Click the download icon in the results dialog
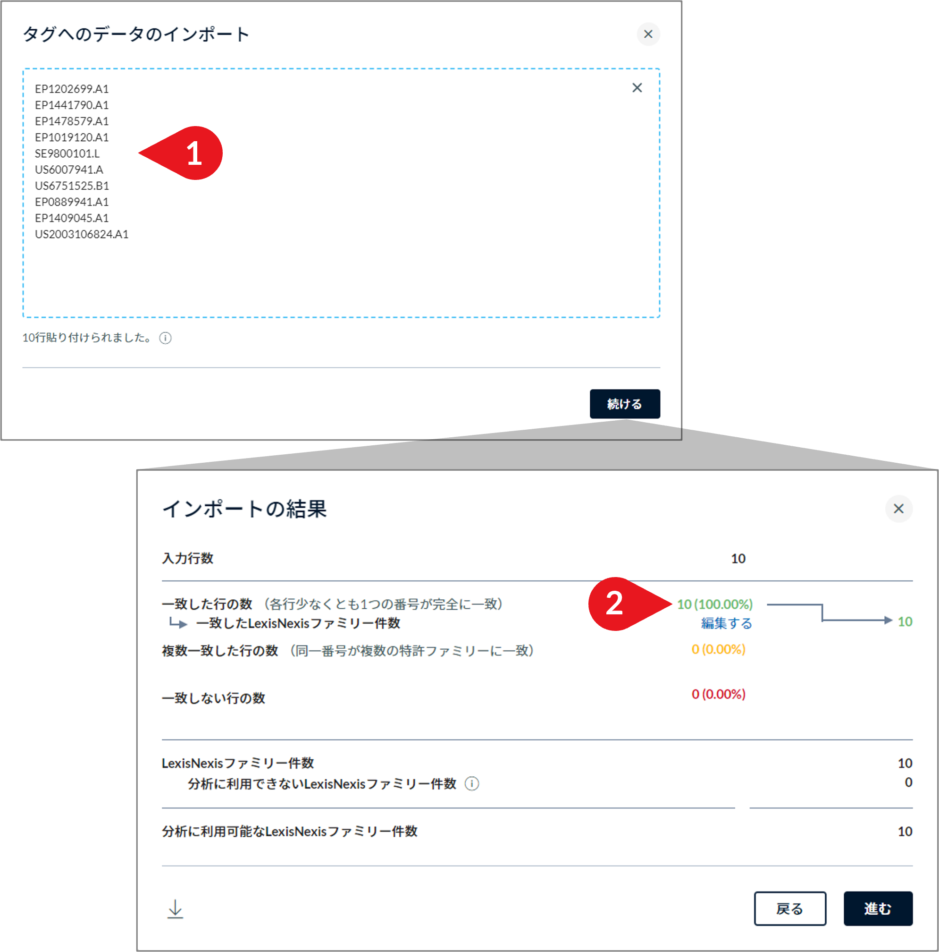Viewport: 939px width, 952px height. [x=174, y=909]
